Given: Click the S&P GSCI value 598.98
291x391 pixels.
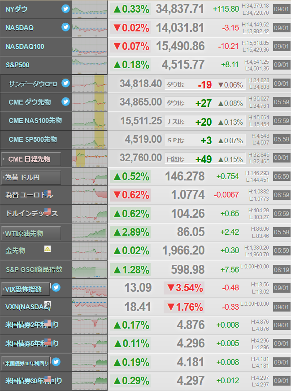Looking at the screenshot, I should tap(188, 269).
